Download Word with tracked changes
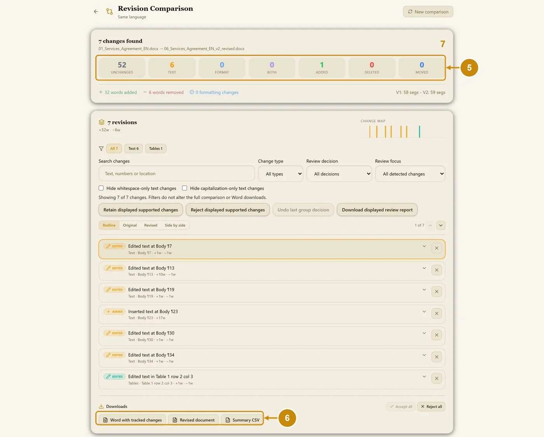 point(132,420)
